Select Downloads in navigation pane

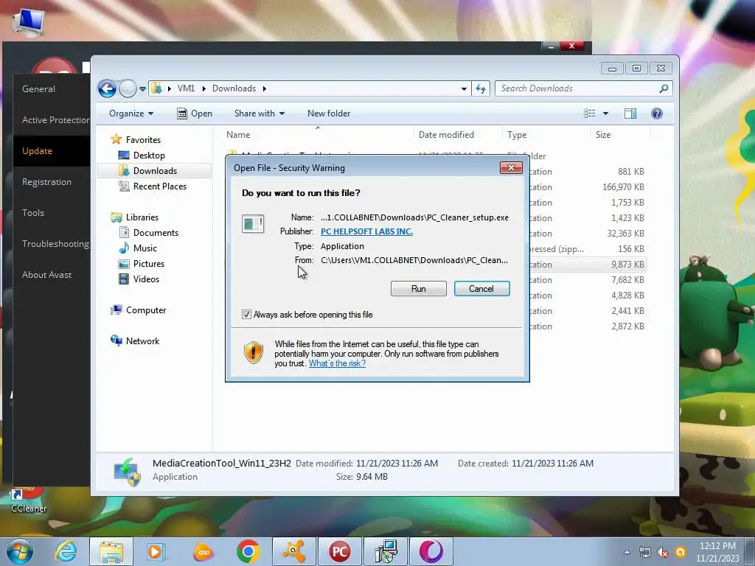155,171
